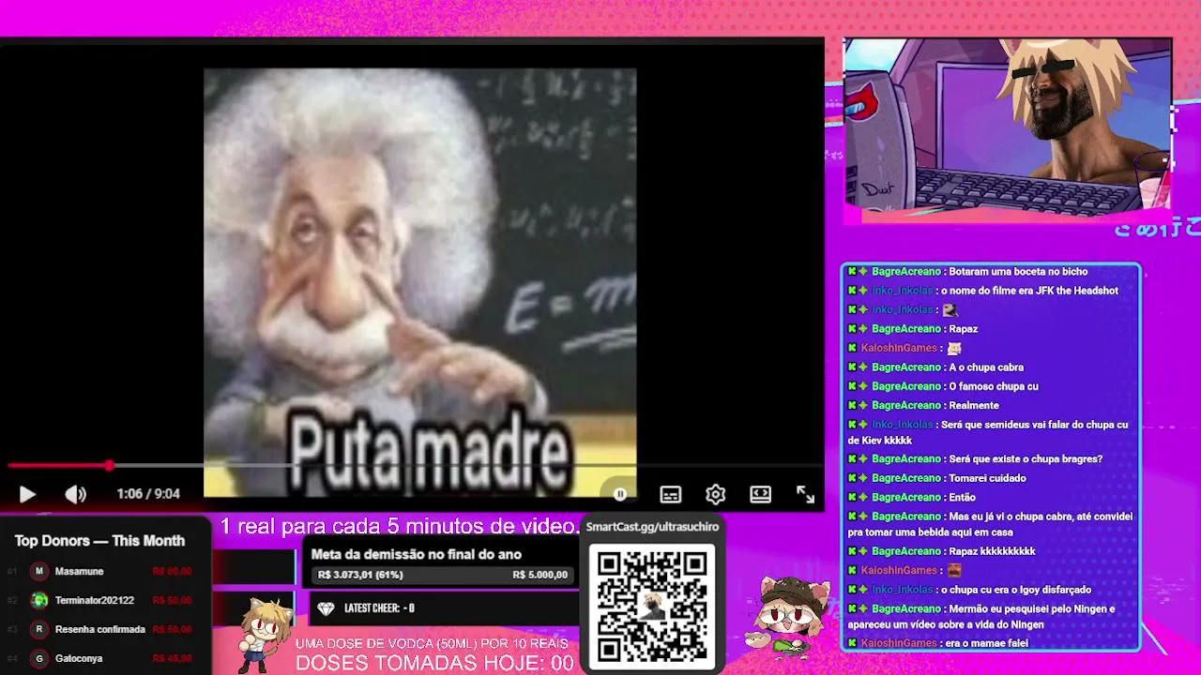This screenshot has height=675, width=1201.
Task: Mute the video with the speaker icon
Action: 76,494
